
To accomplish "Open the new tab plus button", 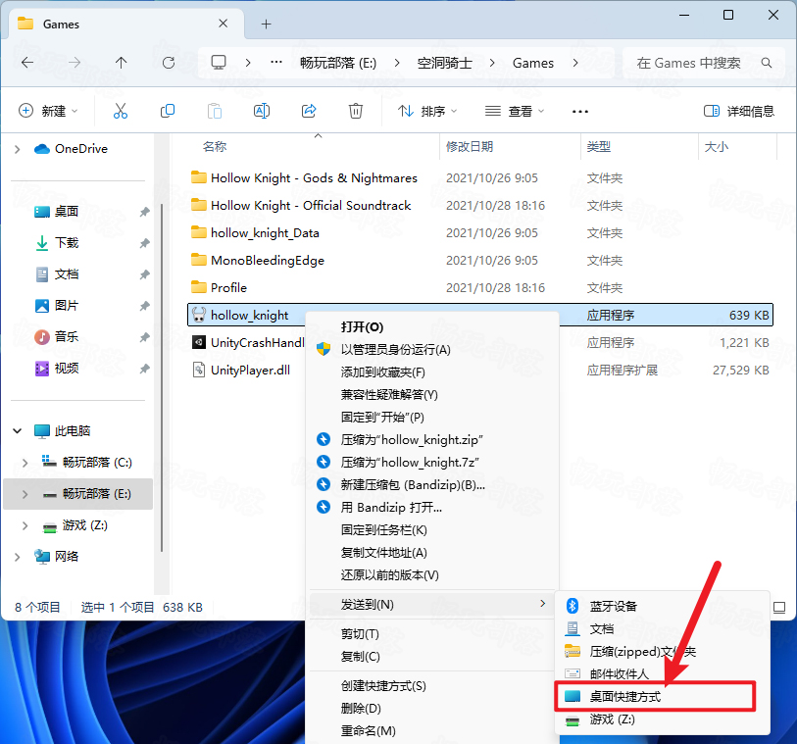I will click(266, 24).
